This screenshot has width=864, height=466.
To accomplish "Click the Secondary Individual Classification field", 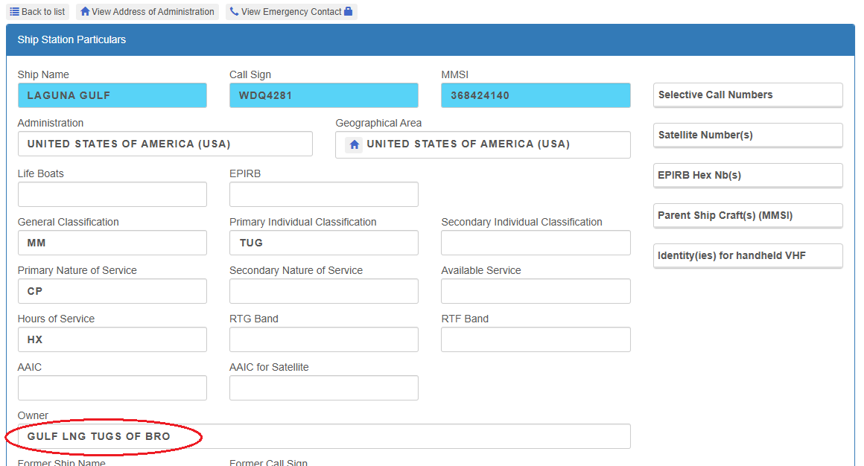I will [536, 243].
